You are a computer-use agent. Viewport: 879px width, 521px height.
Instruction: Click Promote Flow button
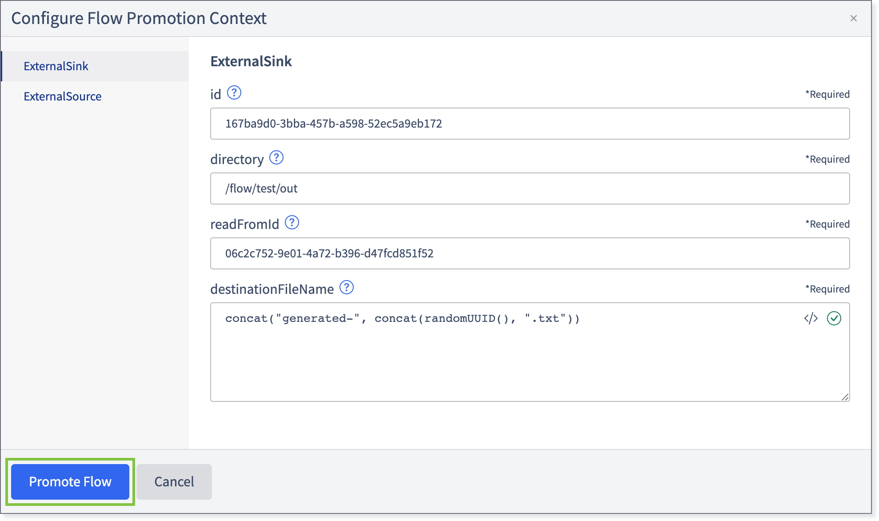[x=70, y=482]
